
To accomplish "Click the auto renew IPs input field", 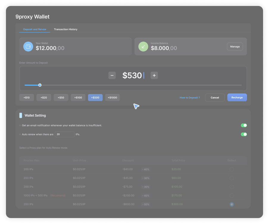I will [64, 135].
